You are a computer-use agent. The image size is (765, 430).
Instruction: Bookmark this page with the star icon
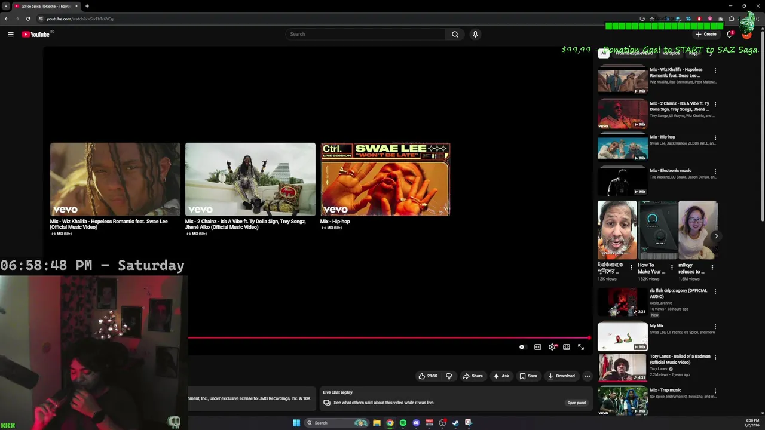tap(652, 19)
